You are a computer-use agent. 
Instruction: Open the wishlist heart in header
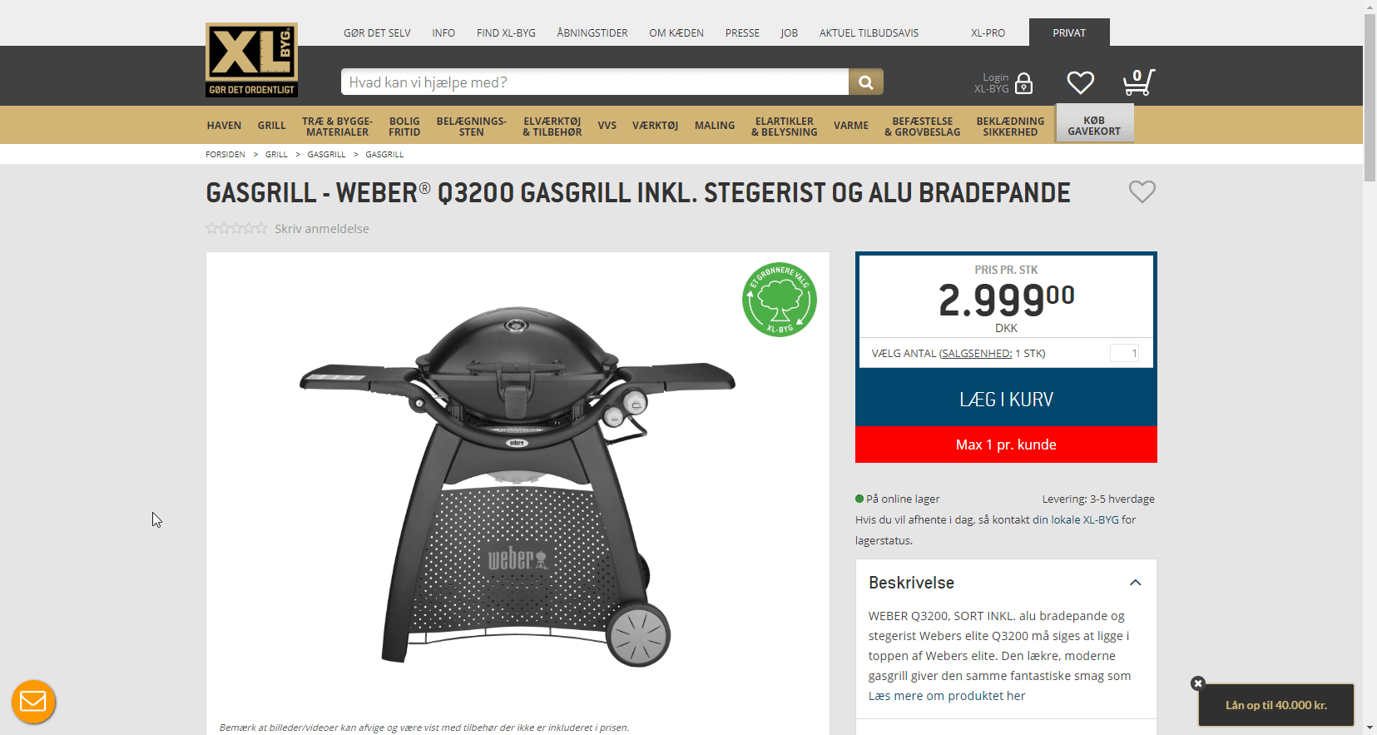[x=1080, y=82]
